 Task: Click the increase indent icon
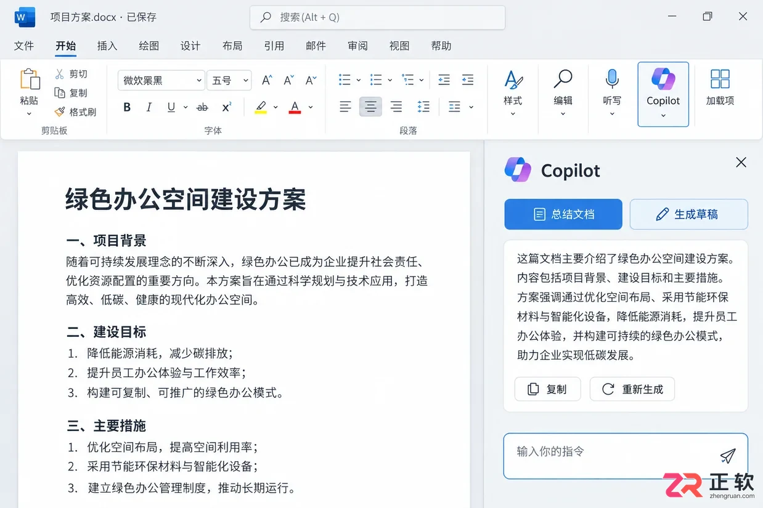468,80
